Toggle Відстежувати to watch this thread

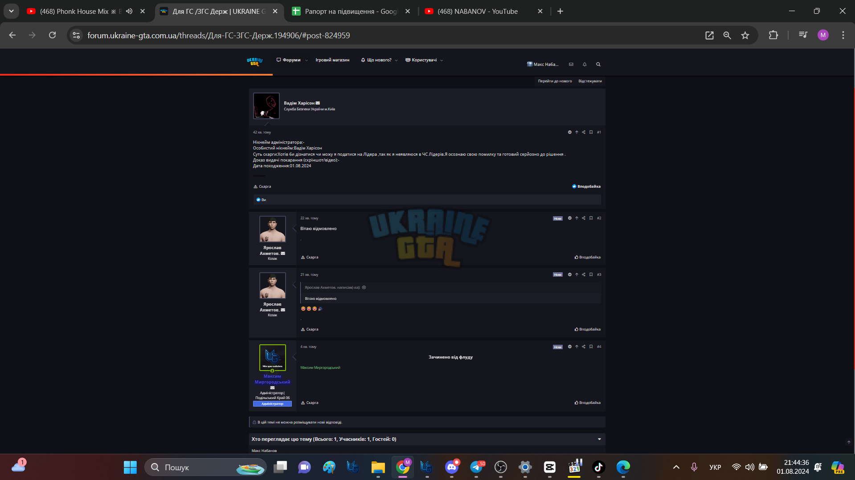[x=590, y=81]
